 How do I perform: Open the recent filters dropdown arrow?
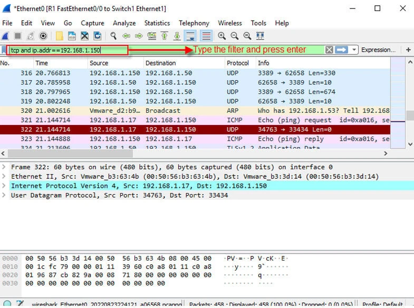tap(354, 50)
